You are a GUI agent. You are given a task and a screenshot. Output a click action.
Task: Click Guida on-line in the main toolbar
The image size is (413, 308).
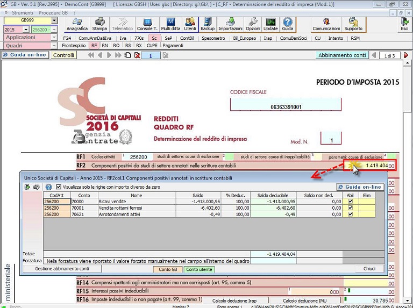pyautogui.click(x=25, y=55)
